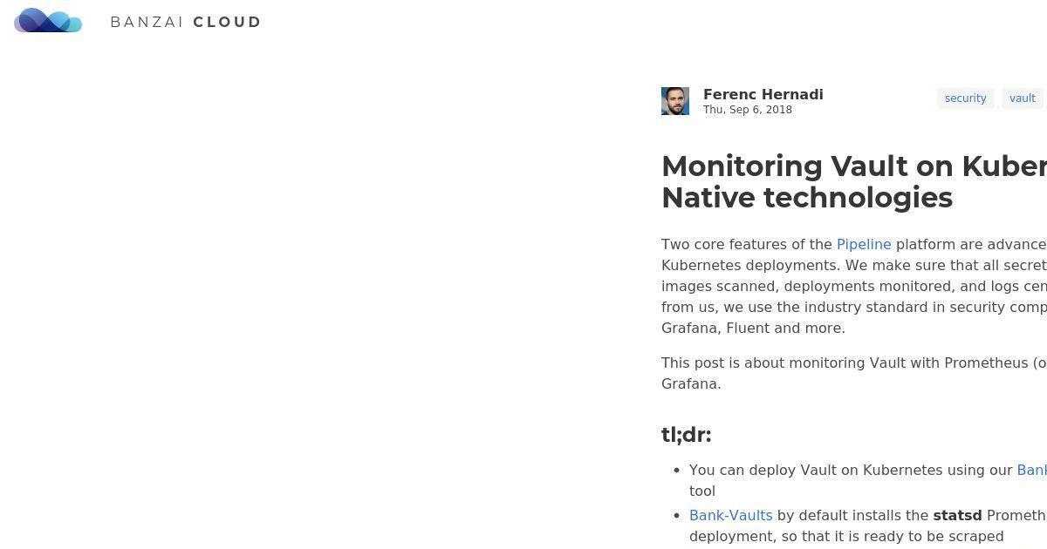Viewport: 1047px width, 549px height.
Task: Click the paragraph about monitoring Vault with Prometheus
Action: coord(854,373)
